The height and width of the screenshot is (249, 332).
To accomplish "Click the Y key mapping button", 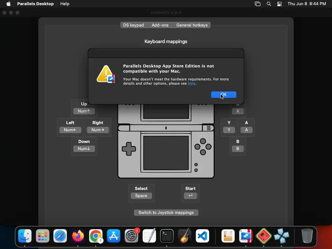I will [x=229, y=130].
